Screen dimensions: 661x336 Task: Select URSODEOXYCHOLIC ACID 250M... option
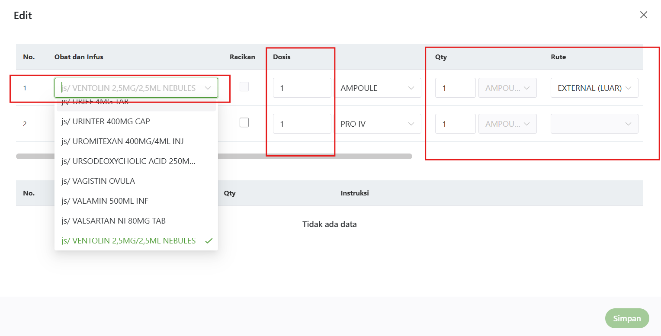pos(128,161)
